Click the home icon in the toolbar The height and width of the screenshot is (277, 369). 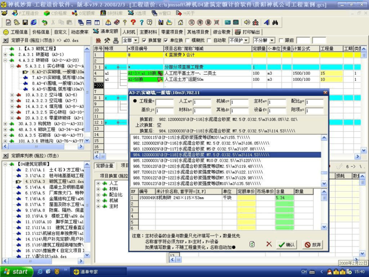(x=180, y=23)
